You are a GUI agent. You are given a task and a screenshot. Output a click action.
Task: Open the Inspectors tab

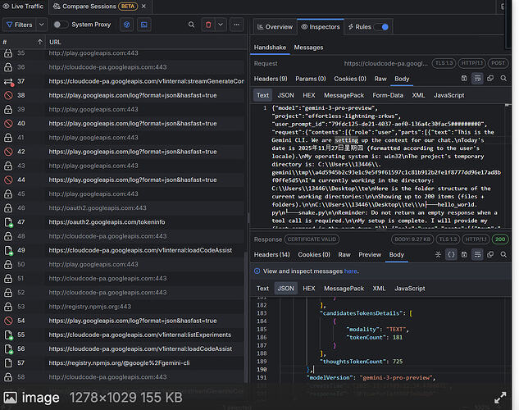pyautogui.click(x=321, y=27)
